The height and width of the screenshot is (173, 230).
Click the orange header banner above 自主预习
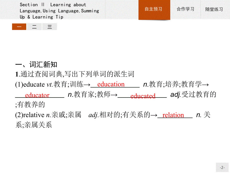tap(154, 3)
